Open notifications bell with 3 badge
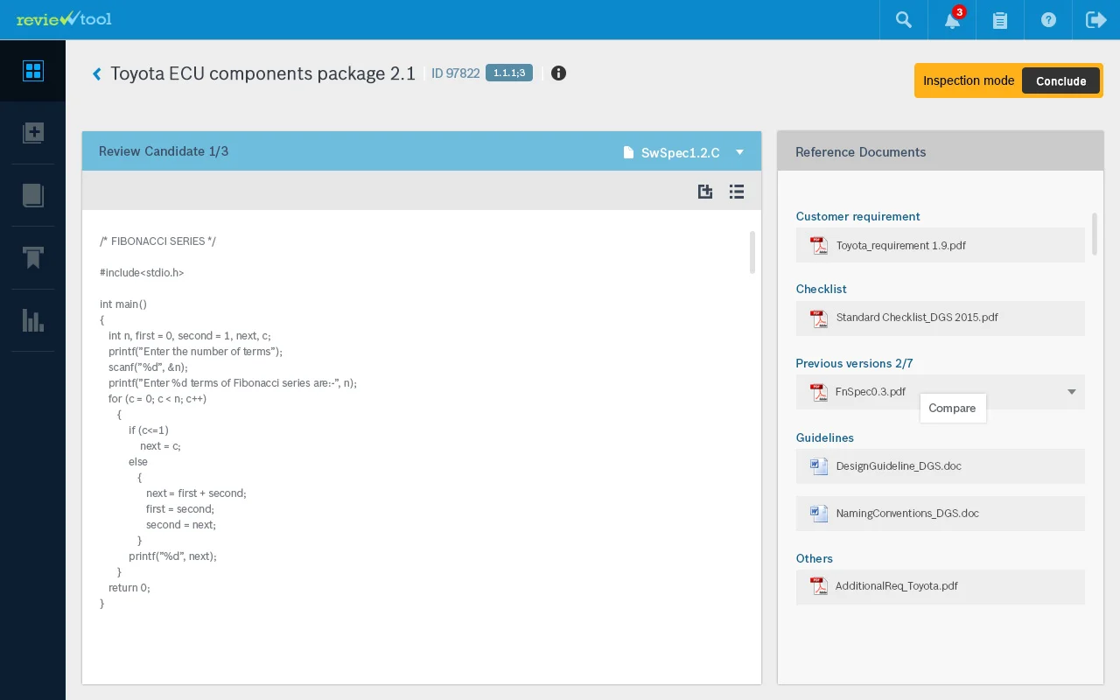Image resolution: width=1120 pixels, height=700 pixels. click(953, 18)
